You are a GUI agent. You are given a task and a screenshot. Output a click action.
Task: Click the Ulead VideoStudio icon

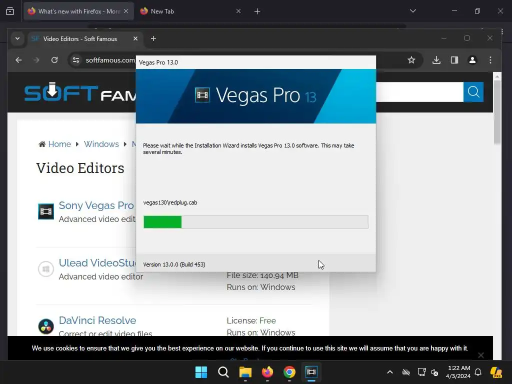pos(46,269)
